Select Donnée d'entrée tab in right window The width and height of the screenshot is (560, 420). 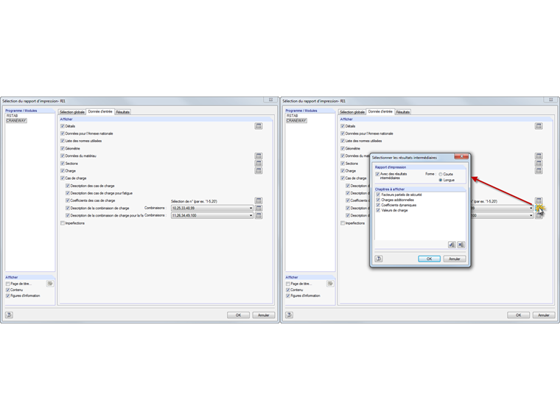pos(380,112)
